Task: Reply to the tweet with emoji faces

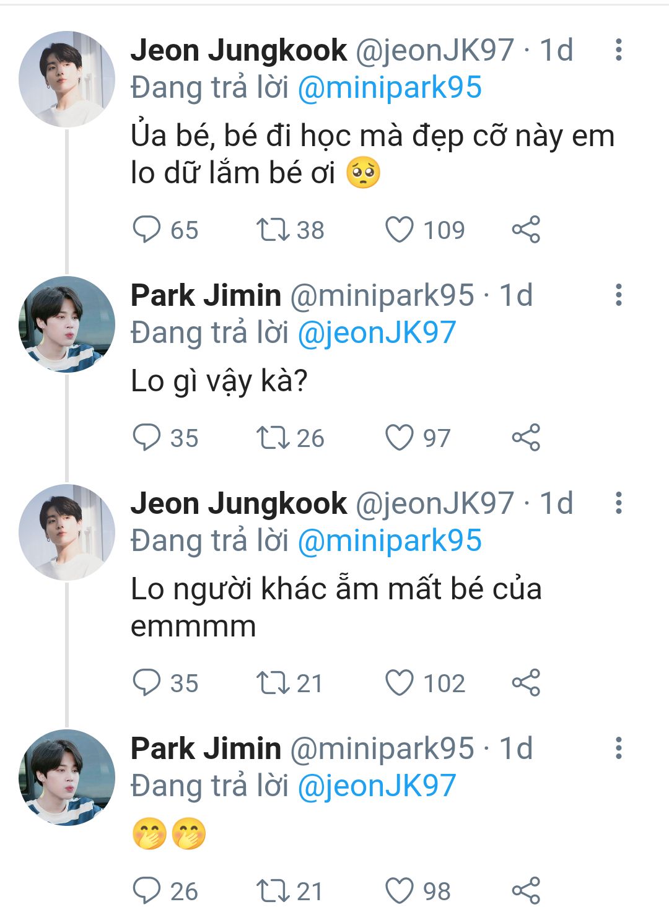Action: coord(147,891)
